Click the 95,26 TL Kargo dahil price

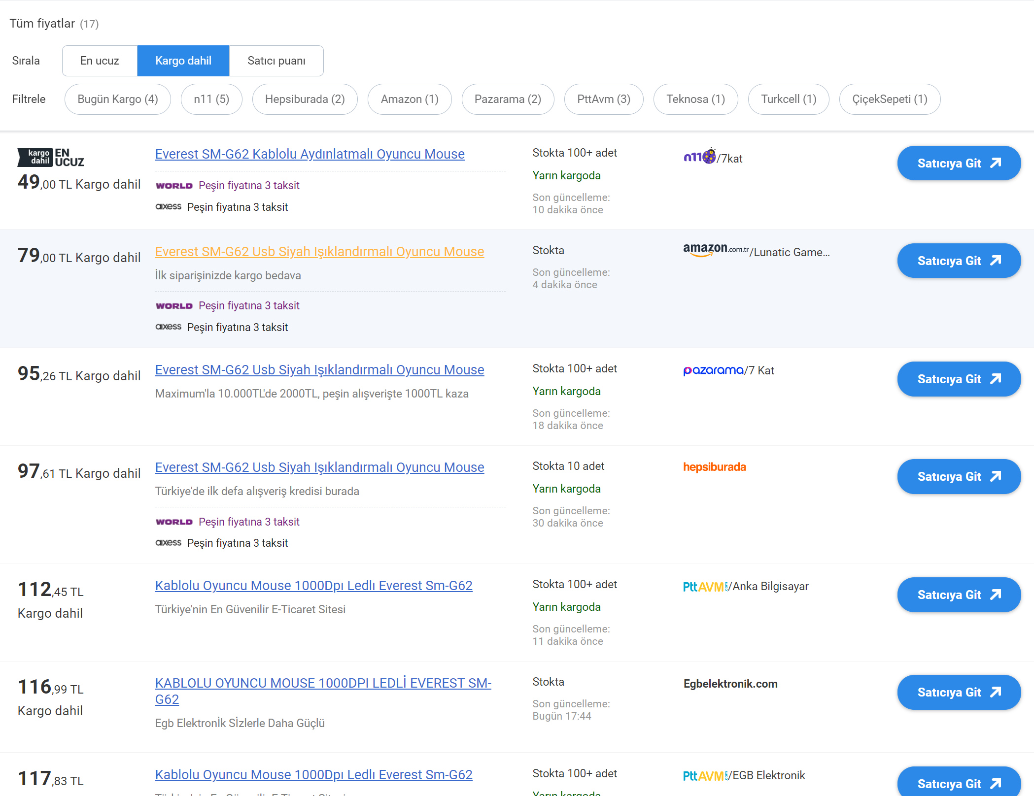pyautogui.click(x=79, y=374)
